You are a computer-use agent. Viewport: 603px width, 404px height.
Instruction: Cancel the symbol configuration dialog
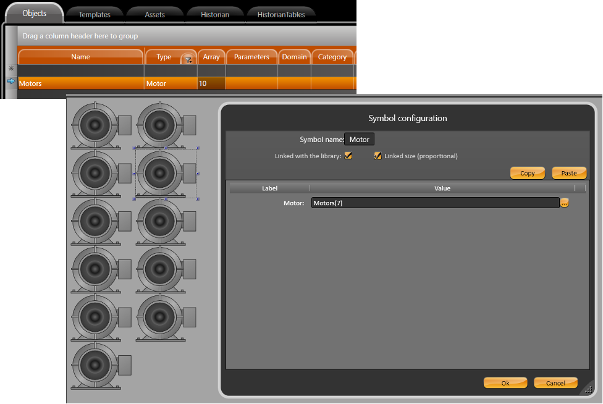click(555, 383)
